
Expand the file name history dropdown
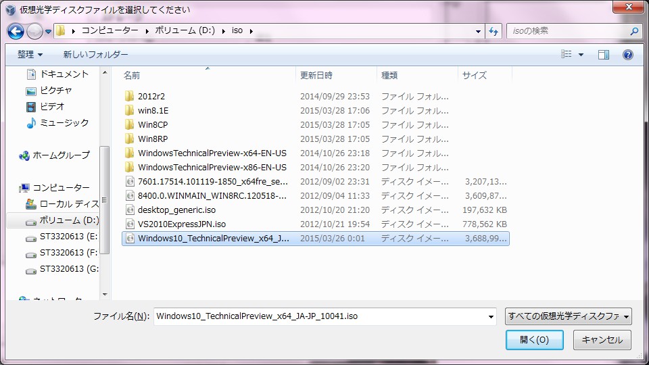coord(491,316)
